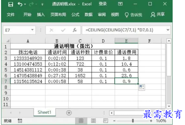Switch to Page Break Preview icon

click(105, 121)
